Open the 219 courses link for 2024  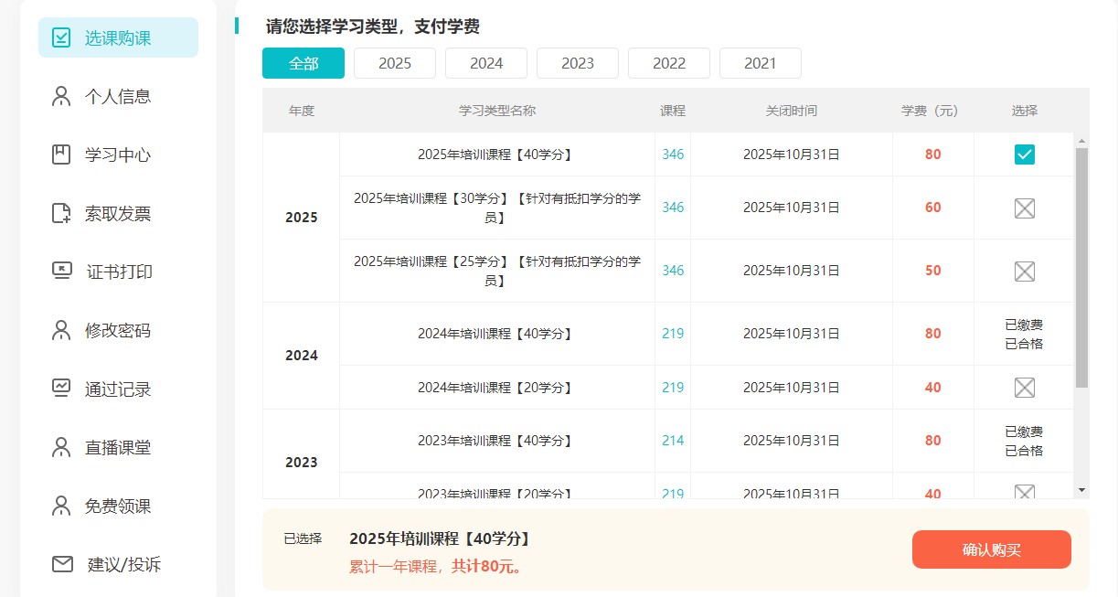(x=672, y=333)
